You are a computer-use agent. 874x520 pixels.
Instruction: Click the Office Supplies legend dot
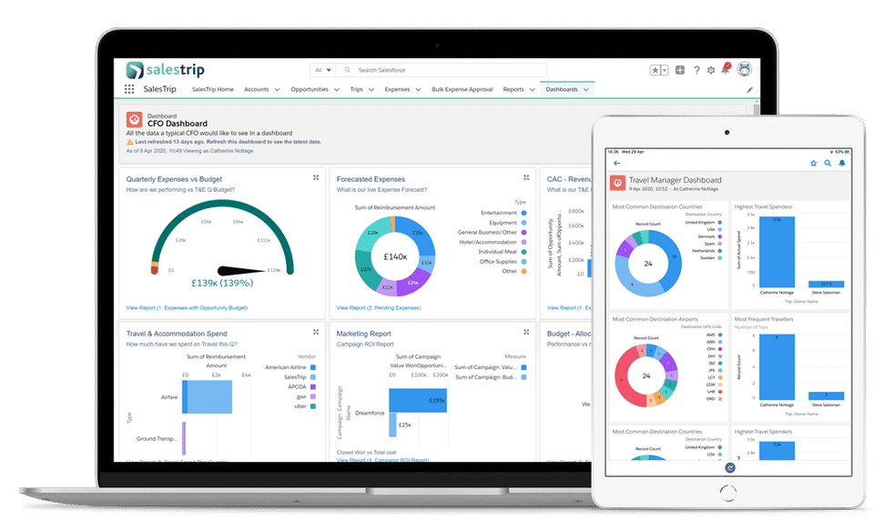(x=524, y=261)
